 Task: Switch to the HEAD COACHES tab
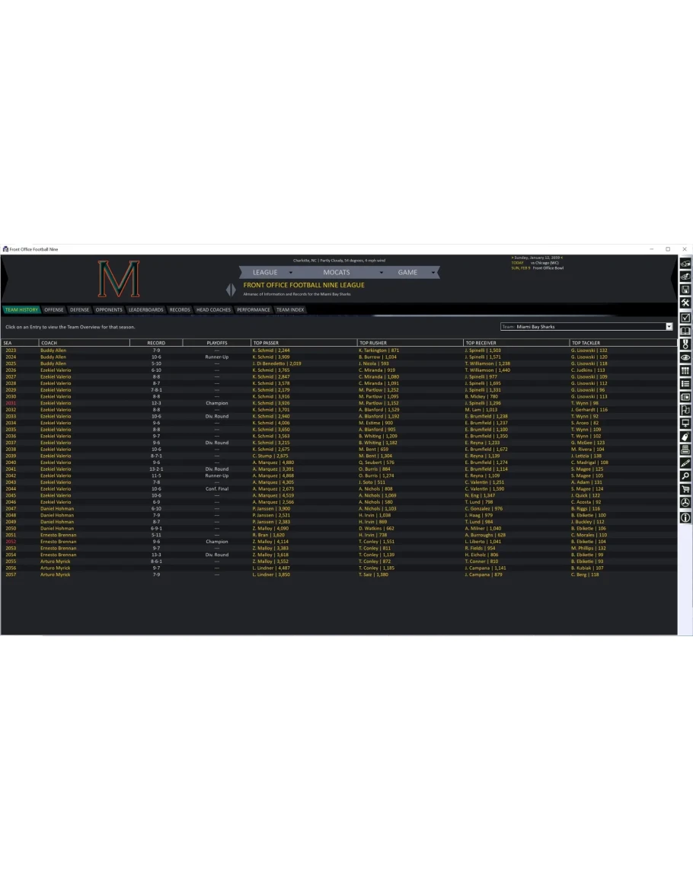(x=213, y=310)
